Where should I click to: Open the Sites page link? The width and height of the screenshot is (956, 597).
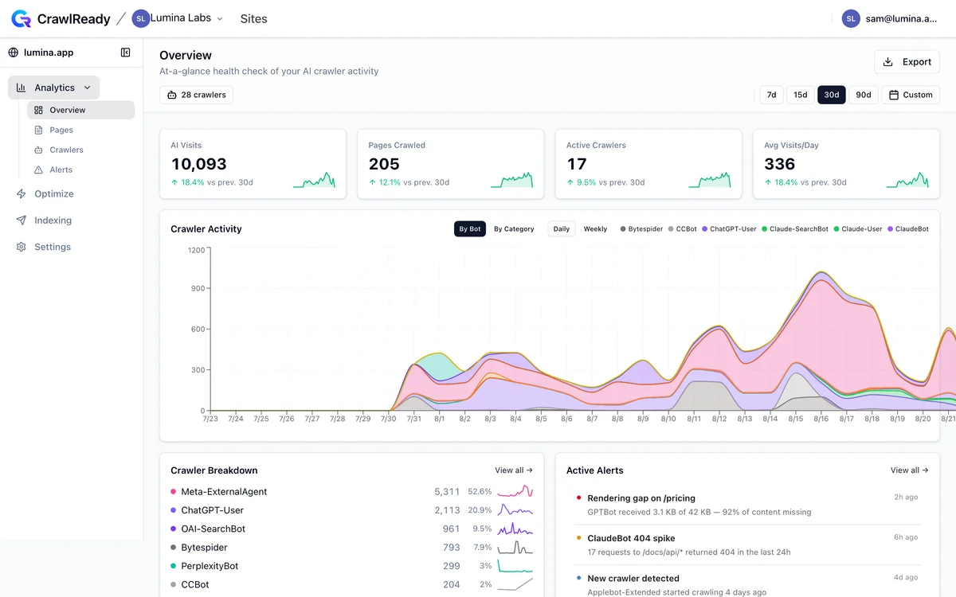point(253,18)
